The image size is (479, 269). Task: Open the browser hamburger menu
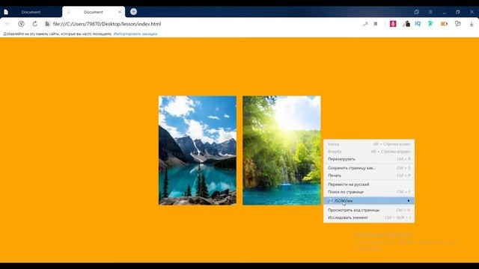click(x=430, y=12)
